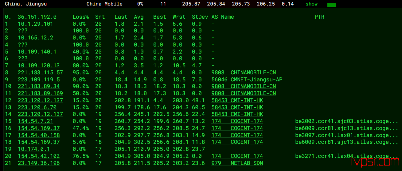Select the "China, Jiangsu" location text
This screenshot has width=402, height=171.
coord(26,4)
